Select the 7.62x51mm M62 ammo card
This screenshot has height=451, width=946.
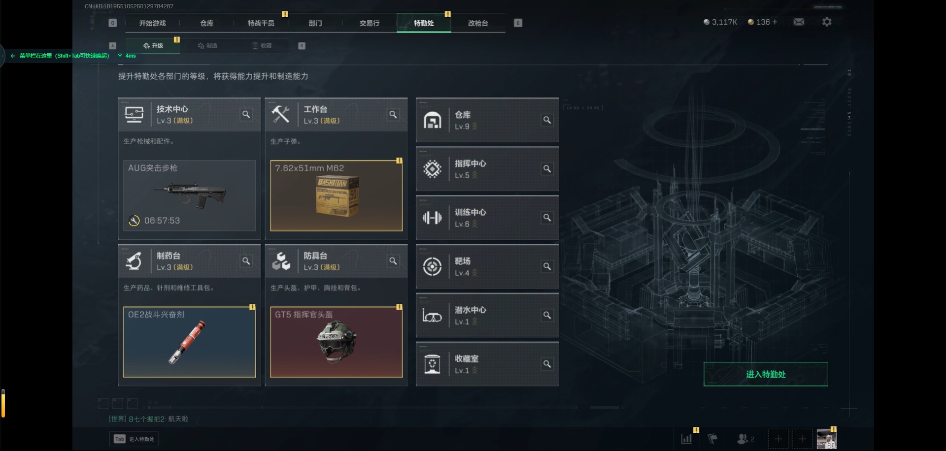click(x=337, y=195)
